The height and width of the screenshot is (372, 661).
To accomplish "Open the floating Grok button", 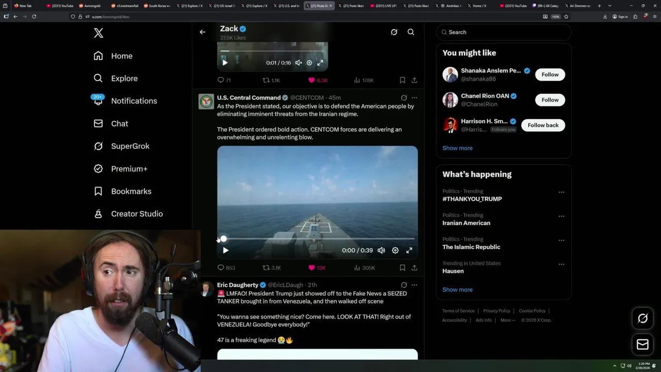I will [642, 319].
